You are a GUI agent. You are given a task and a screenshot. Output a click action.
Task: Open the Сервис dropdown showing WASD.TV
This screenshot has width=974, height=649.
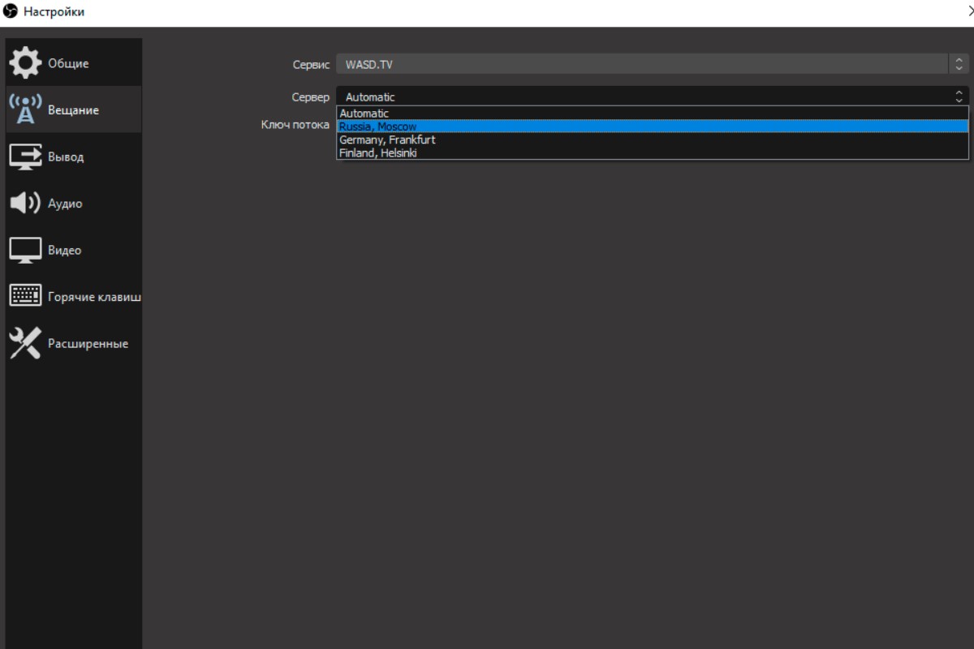point(641,64)
